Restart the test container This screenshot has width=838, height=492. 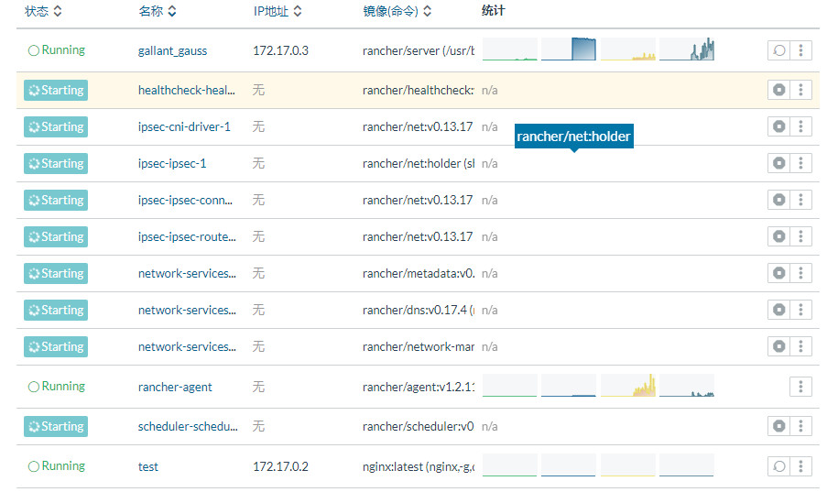coord(778,466)
